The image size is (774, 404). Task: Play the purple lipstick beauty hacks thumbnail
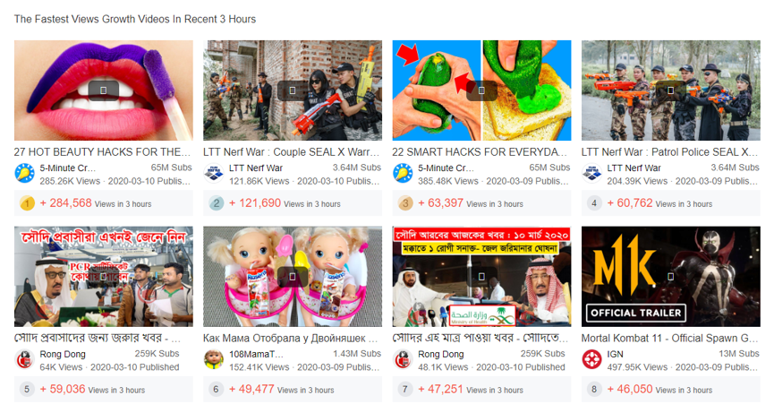click(x=104, y=90)
